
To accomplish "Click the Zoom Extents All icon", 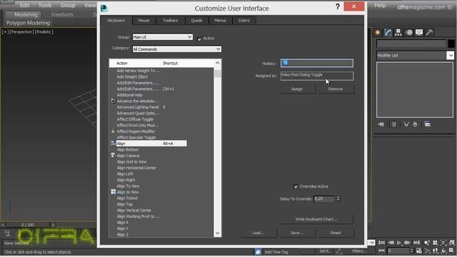I will tap(452, 243).
